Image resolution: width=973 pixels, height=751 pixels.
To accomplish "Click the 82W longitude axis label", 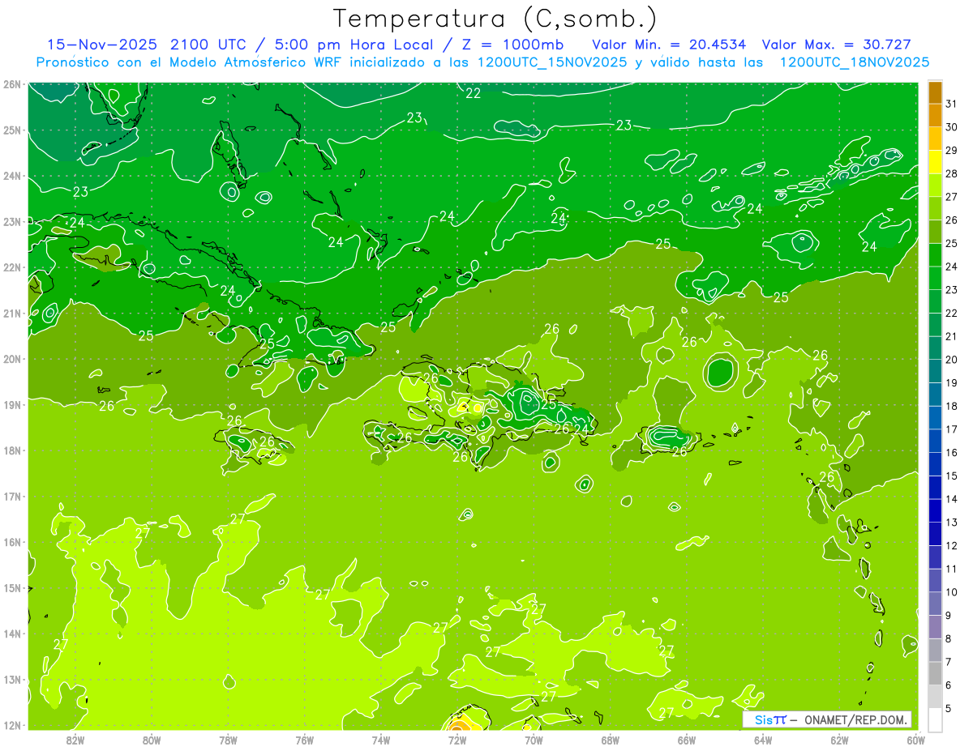I will (75, 740).
